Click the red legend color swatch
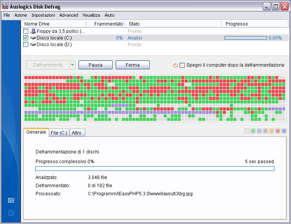The image size is (291, 224). click(278, 131)
